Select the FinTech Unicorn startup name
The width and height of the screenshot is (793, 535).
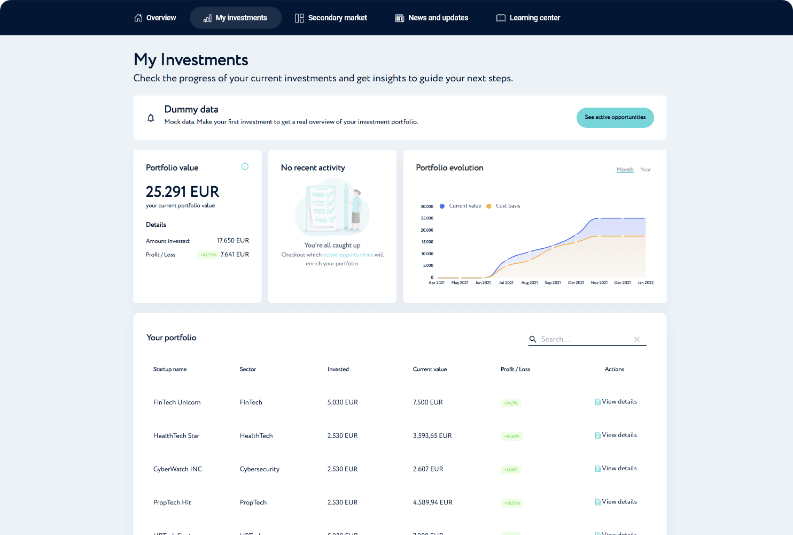click(x=177, y=402)
